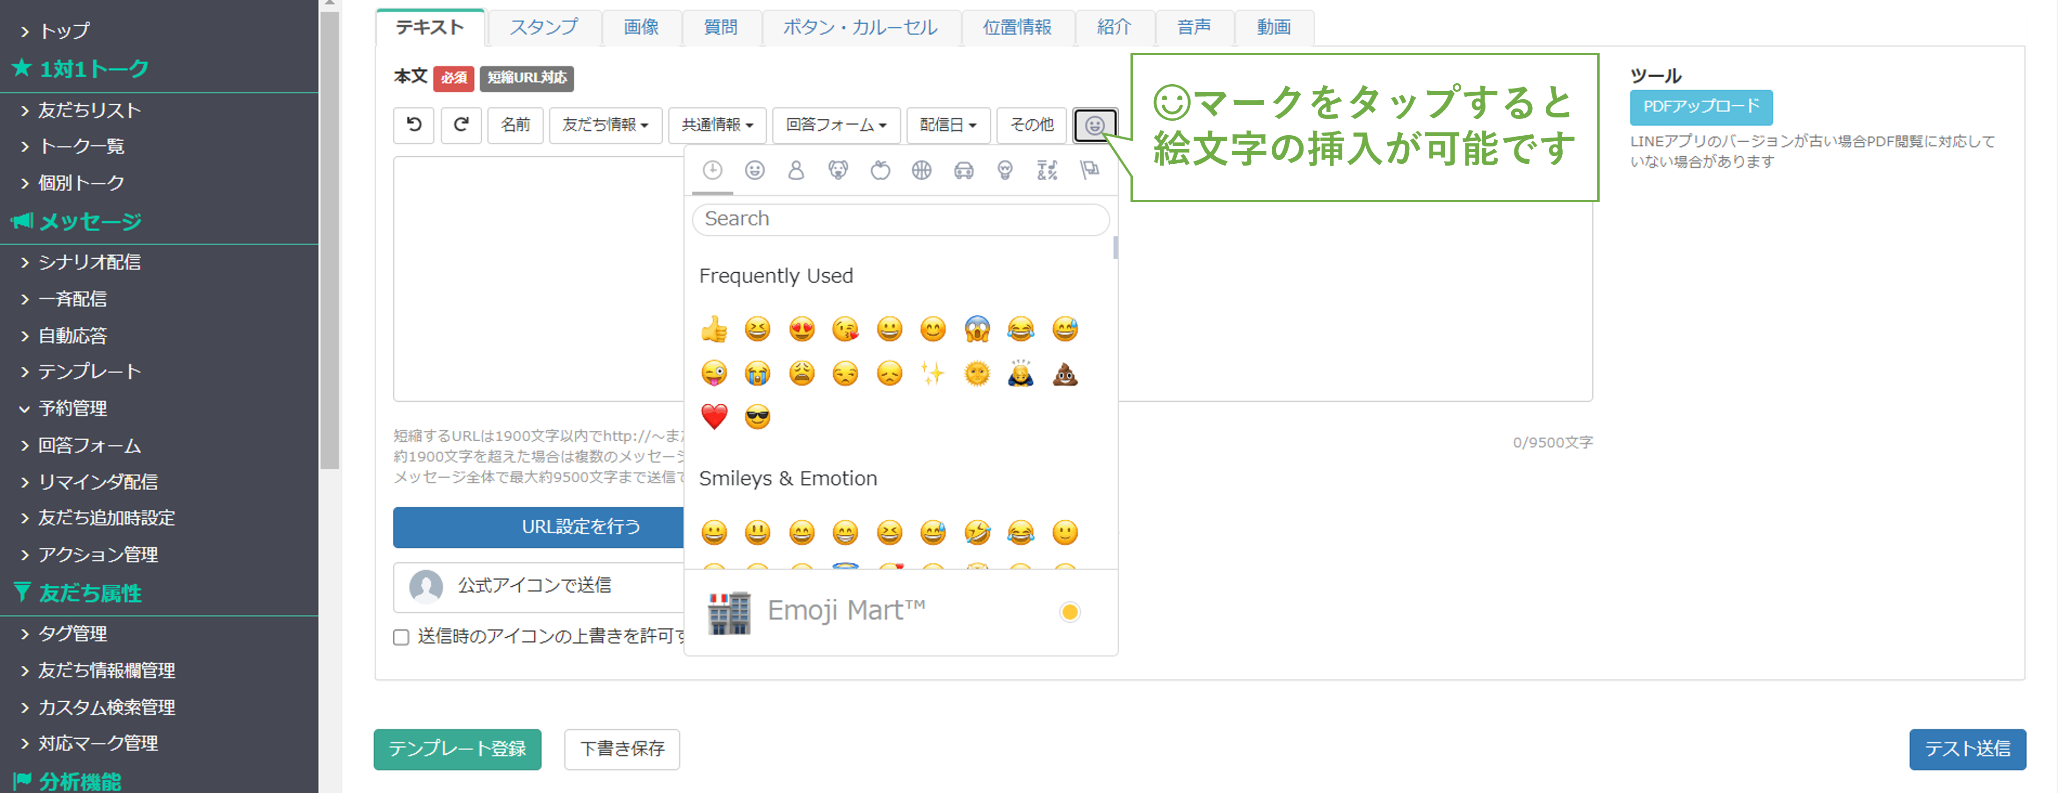Toggle the smiley emoji picker button

pos(1094,125)
